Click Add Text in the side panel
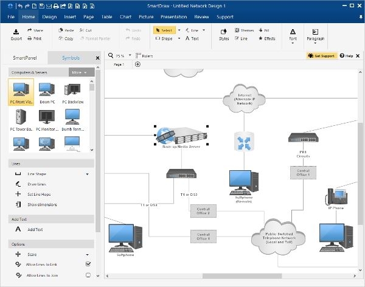 pos(35,229)
